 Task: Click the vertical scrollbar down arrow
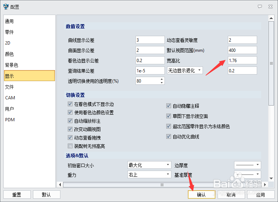[x=271, y=178]
